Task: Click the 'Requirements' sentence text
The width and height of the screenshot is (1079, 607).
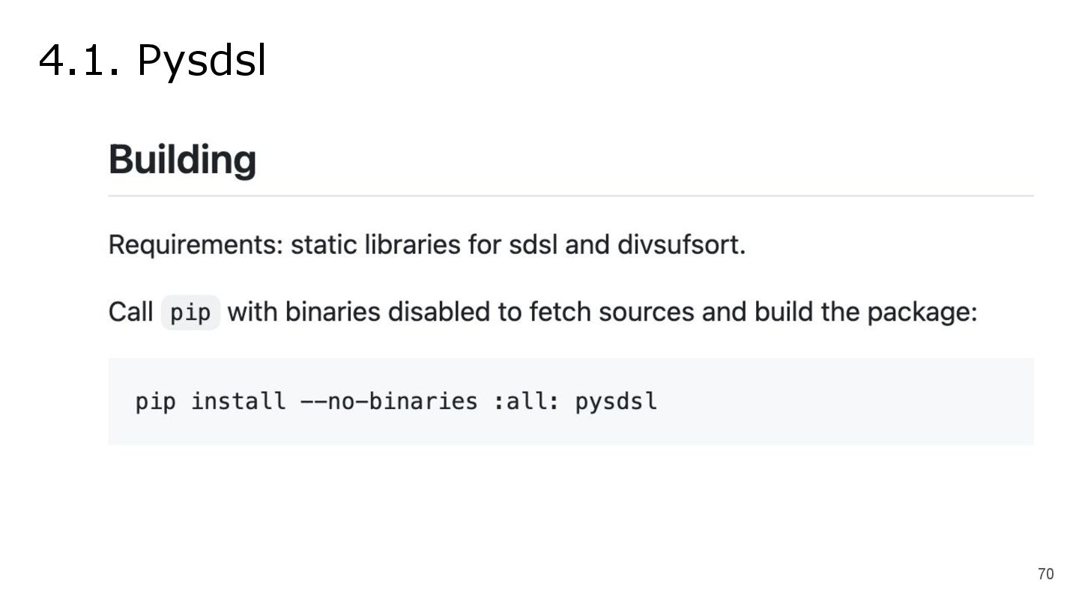Action: [x=427, y=245]
